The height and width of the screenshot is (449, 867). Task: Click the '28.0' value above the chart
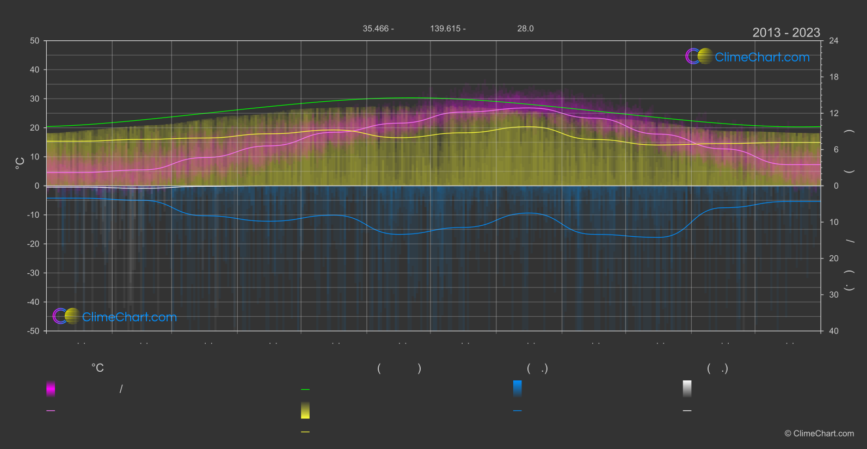tap(525, 28)
